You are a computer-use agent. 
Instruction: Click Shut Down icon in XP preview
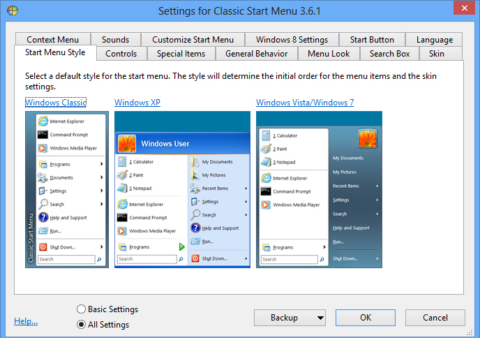click(x=195, y=258)
